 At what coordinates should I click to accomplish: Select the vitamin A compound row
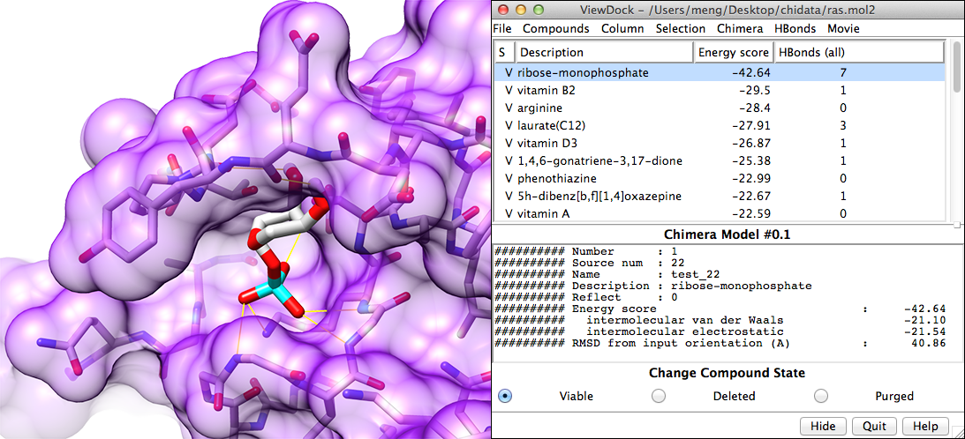click(720, 214)
